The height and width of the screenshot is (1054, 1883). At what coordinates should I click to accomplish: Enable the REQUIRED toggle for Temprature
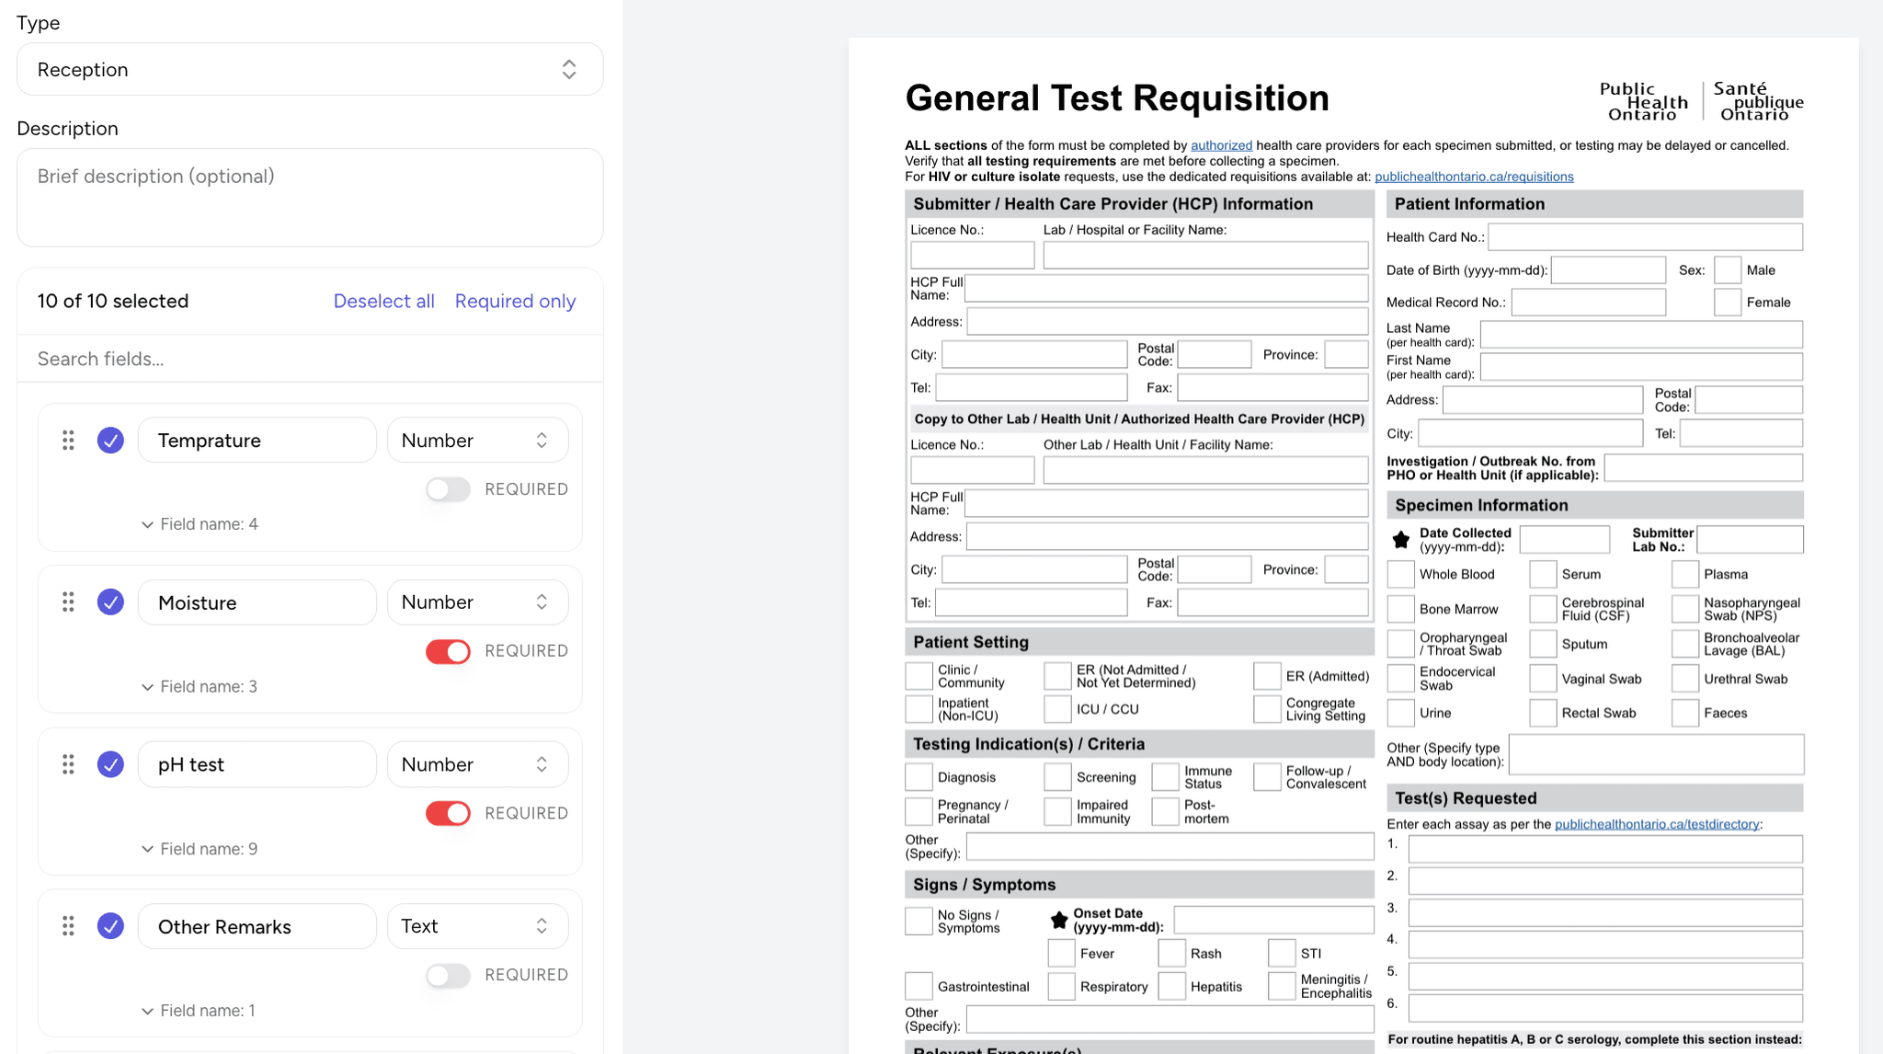[x=448, y=489]
